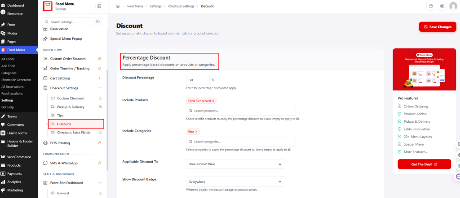Click the Fluent Forms icon
This screenshot has height=198, width=460.
[3, 133]
